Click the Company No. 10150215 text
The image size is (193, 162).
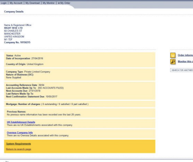(x=17, y=43)
